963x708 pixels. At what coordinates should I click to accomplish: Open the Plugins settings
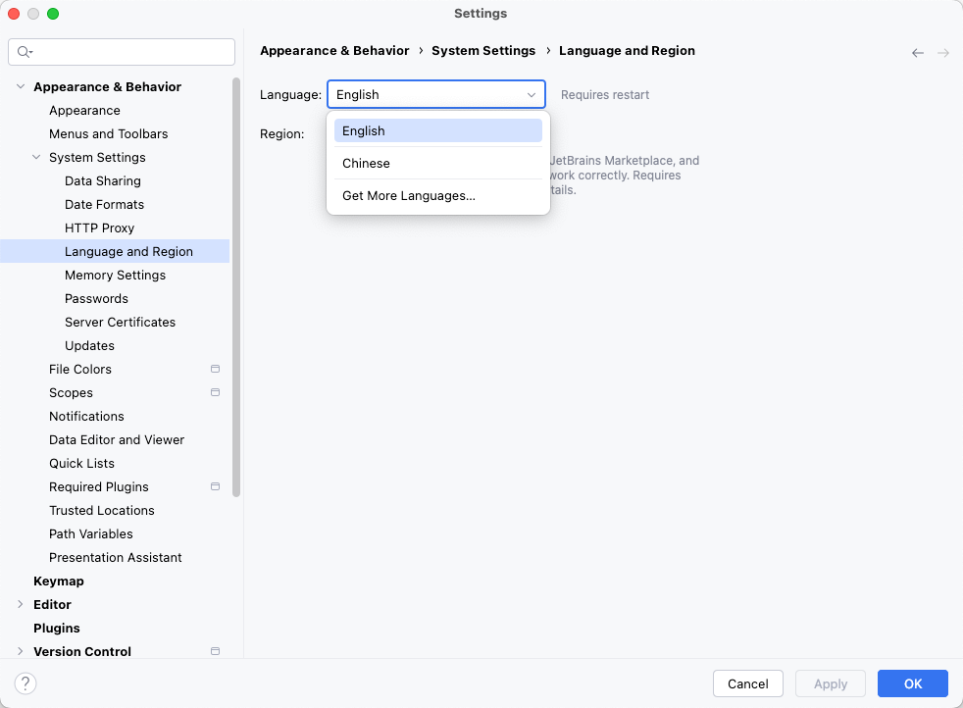(57, 629)
